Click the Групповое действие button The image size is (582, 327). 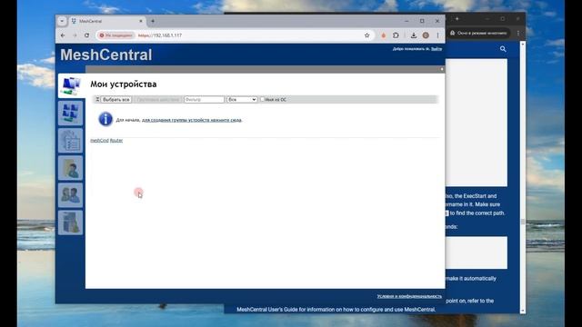pyautogui.click(x=157, y=99)
